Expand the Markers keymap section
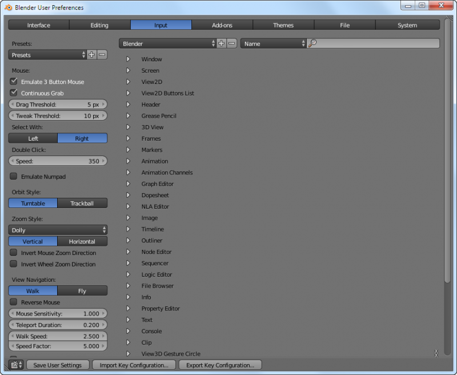Image resolution: width=457 pixels, height=375 pixels. (x=128, y=150)
